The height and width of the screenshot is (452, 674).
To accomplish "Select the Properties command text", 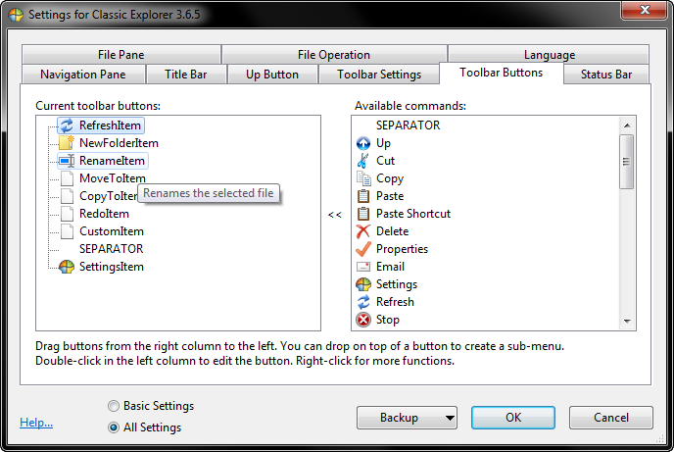I will coord(402,249).
